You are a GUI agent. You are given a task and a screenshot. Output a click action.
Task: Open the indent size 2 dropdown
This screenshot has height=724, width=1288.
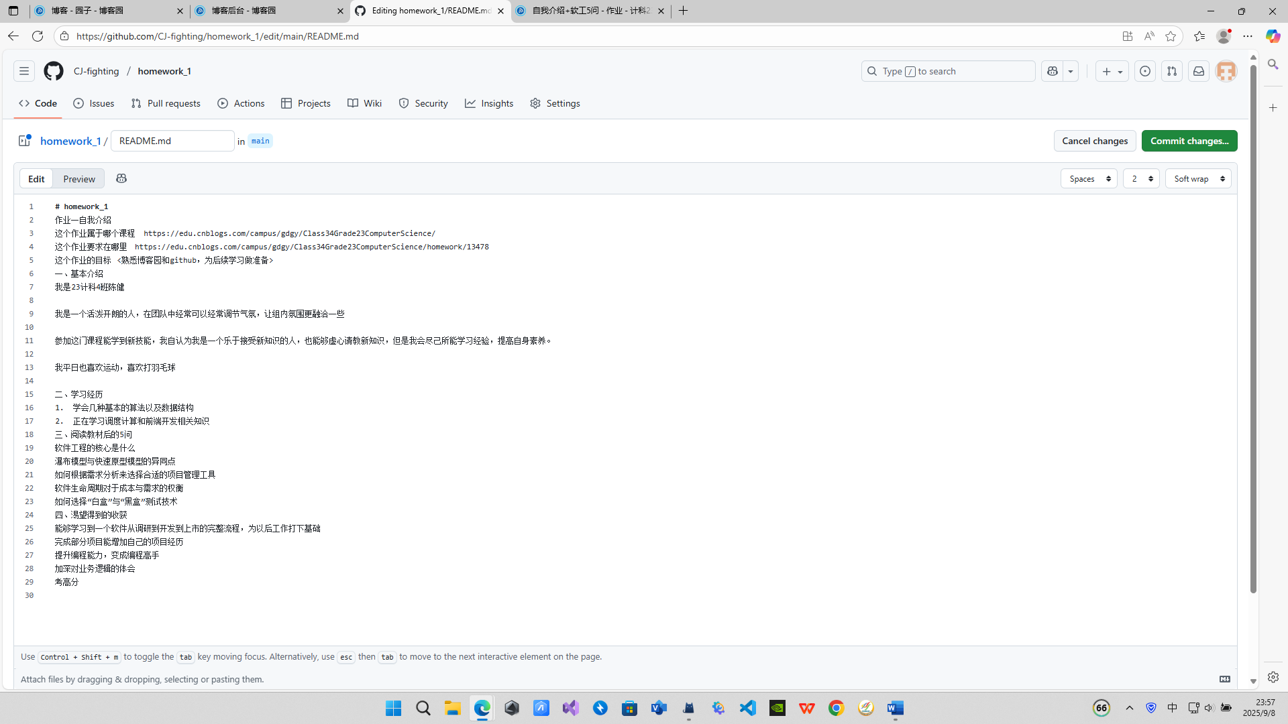1141,179
